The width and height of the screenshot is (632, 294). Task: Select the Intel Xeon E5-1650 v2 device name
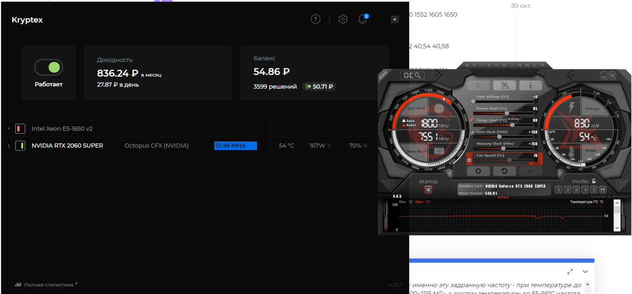tap(62, 128)
